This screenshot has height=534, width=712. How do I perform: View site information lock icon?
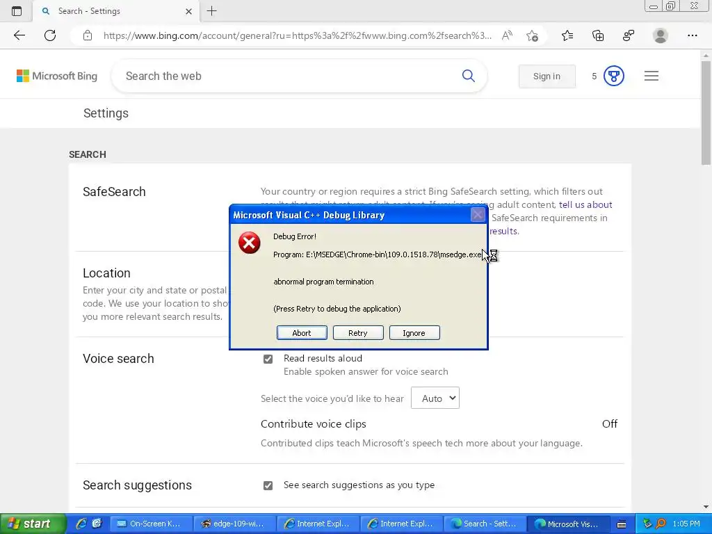point(88,35)
